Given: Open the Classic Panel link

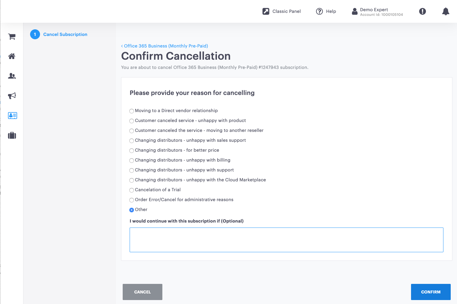Looking at the screenshot, I should pyautogui.click(x=281, y=11).
